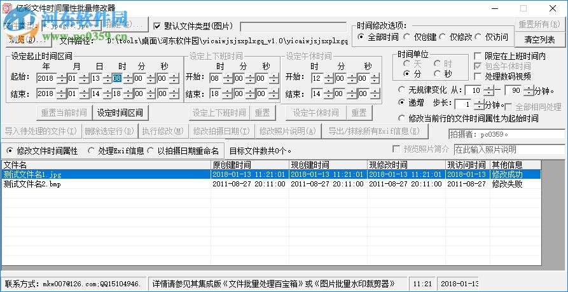The height and width of the screenshot is (292, 568).
Task: Click 现创建时间 column header
Action: 328,165
